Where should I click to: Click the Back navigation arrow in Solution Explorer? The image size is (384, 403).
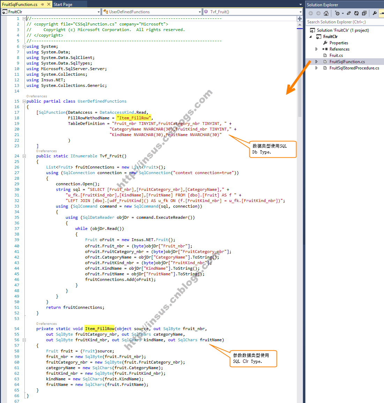point(311,13)
